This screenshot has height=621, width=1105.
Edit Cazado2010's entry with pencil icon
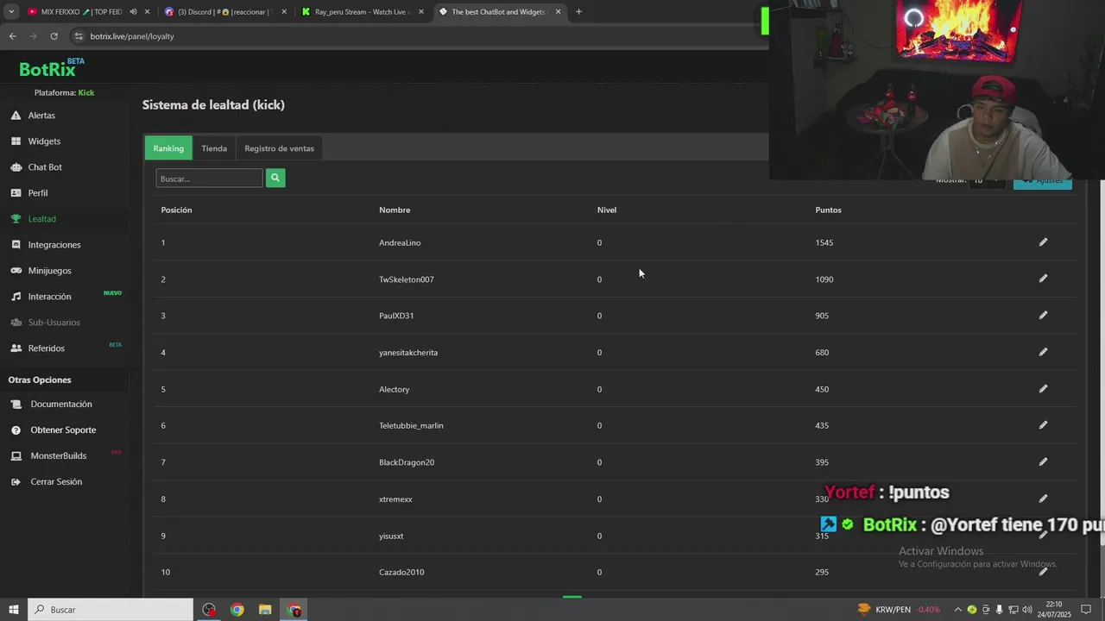1043,572
